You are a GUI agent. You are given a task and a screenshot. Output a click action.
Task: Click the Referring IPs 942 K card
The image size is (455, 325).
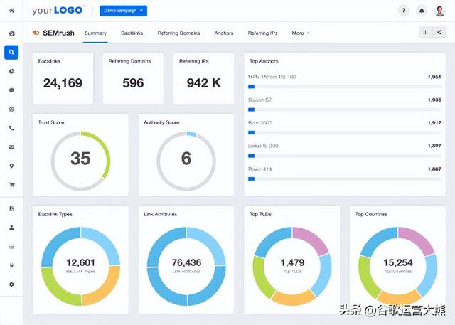point(204,78)
